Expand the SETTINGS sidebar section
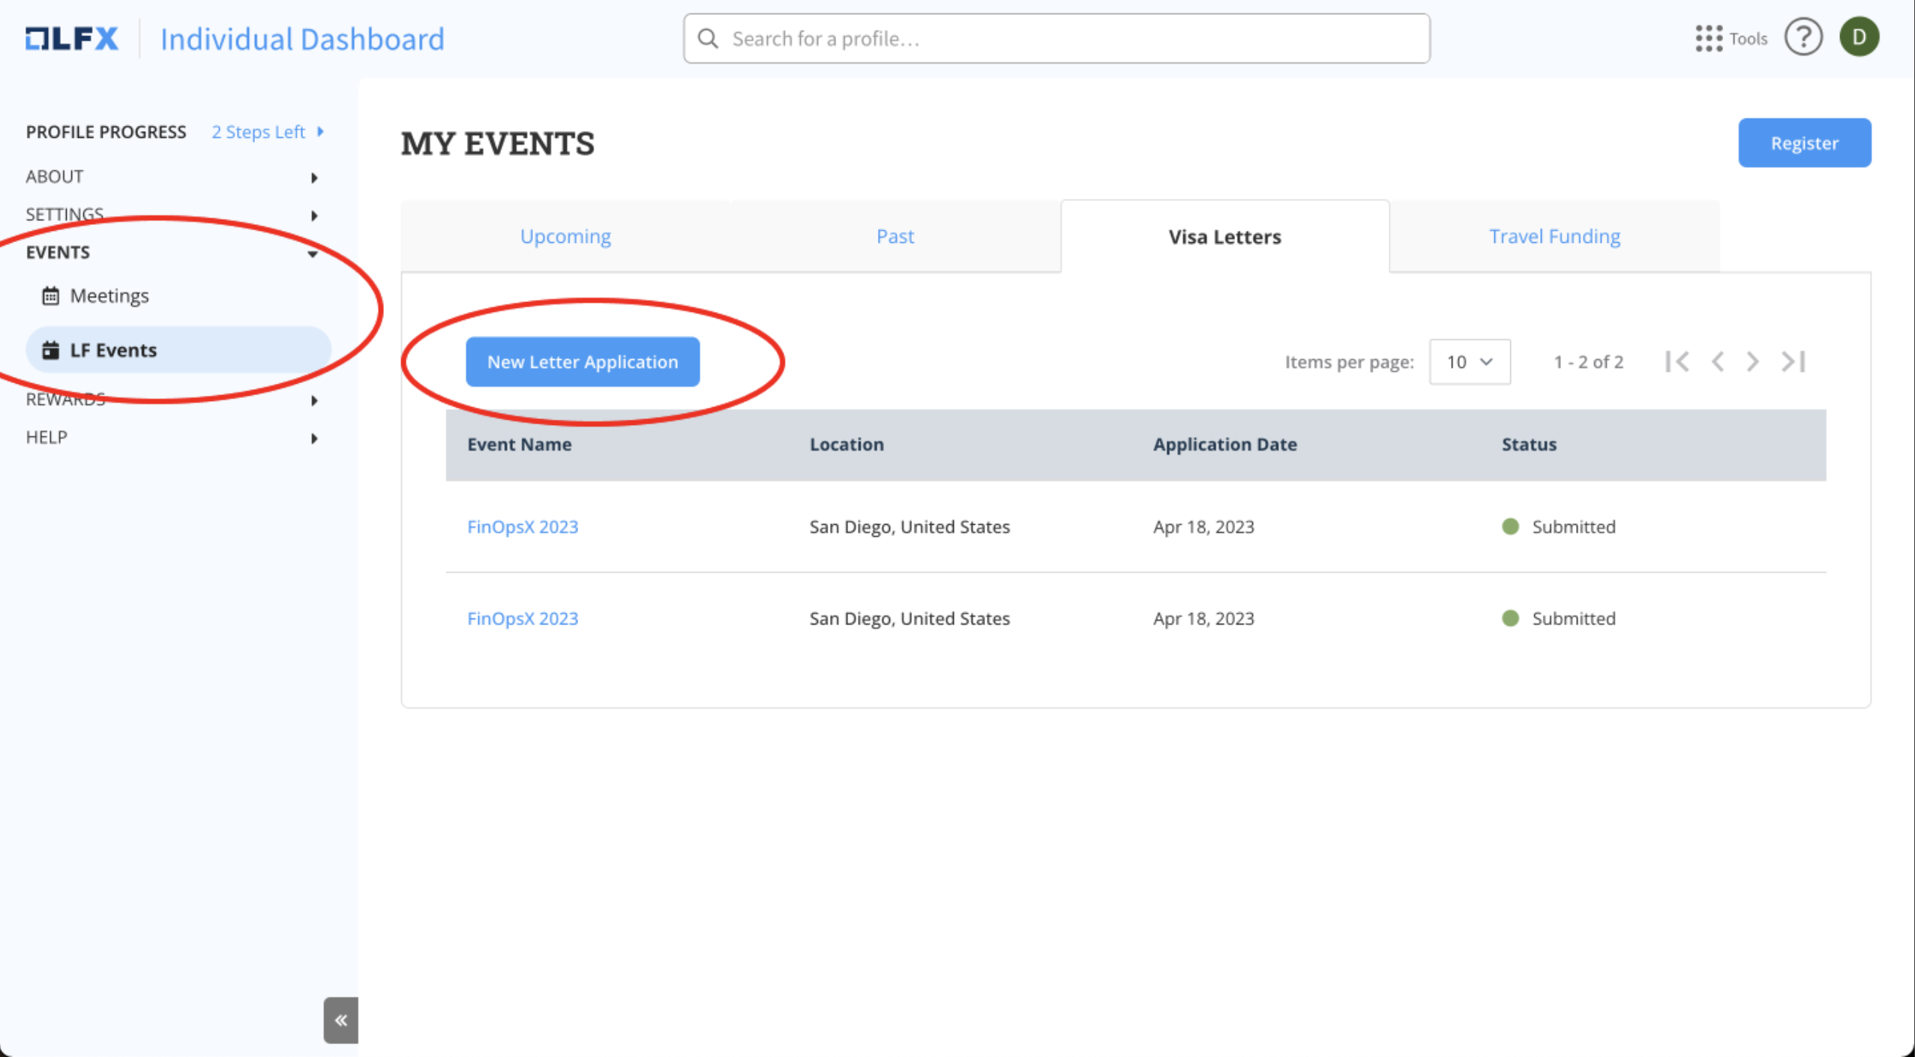This screenshot has width=1915, height=1057. click(172, 215)
